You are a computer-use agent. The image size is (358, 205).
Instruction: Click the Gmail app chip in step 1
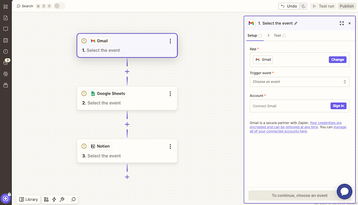(99, 41)
